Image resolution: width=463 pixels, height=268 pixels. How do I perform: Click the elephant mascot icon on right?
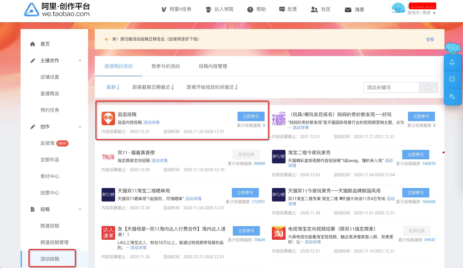click(x=453, y=48)
